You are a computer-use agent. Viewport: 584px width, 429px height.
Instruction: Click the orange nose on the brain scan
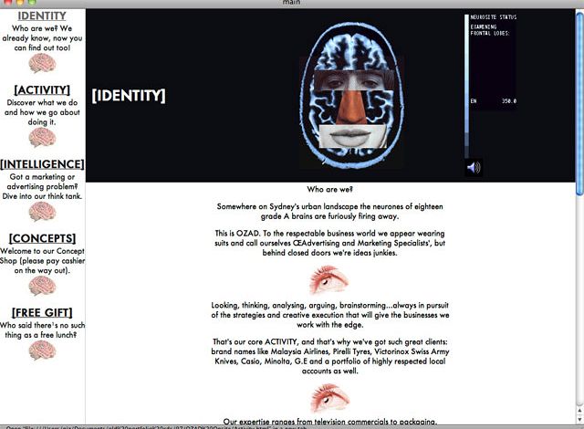[x=351, y=108]
